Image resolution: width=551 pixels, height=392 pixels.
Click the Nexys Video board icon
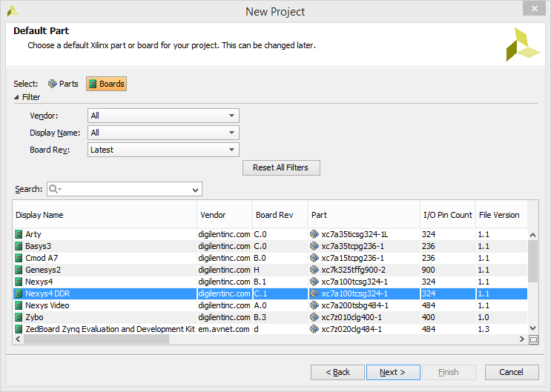[x=19, y=305]
